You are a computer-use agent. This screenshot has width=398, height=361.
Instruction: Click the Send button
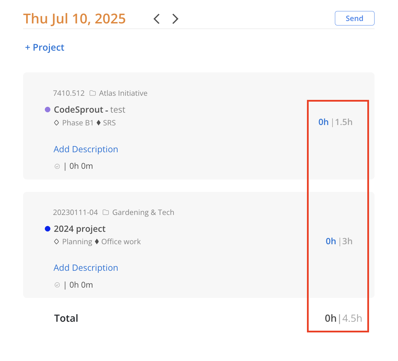pos(354,18)
